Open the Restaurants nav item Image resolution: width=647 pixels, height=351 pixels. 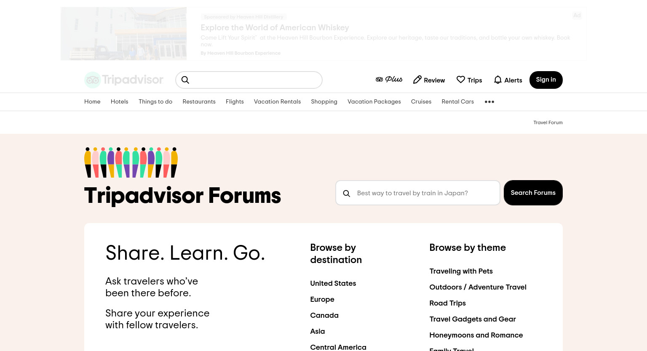[x=199, y=102]
